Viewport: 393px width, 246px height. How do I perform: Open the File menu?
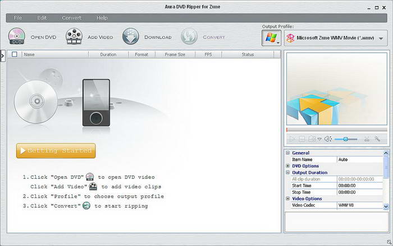(17, 18)
